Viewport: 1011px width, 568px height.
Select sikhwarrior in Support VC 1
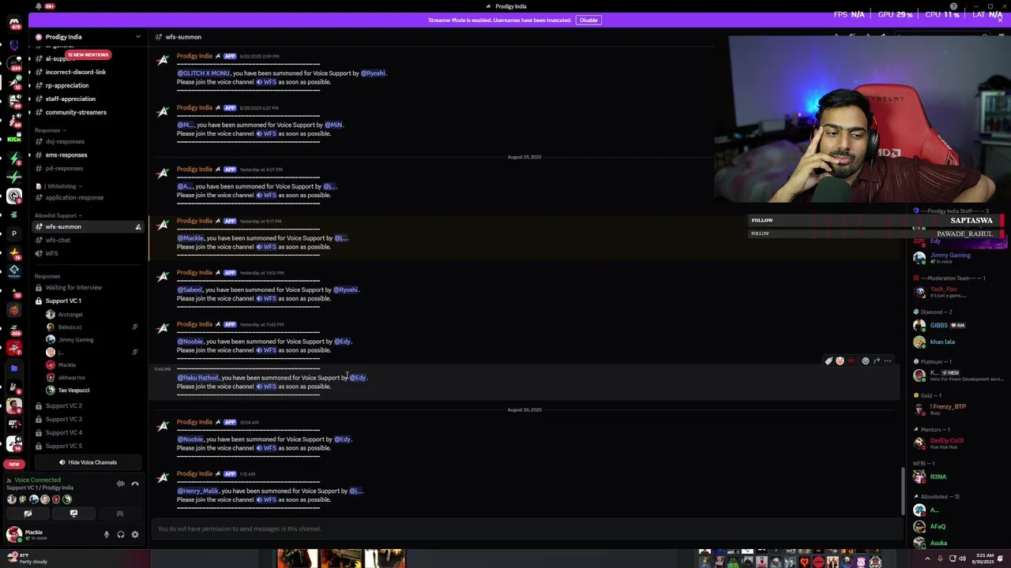pyautogui.click(x=71, y=377)
